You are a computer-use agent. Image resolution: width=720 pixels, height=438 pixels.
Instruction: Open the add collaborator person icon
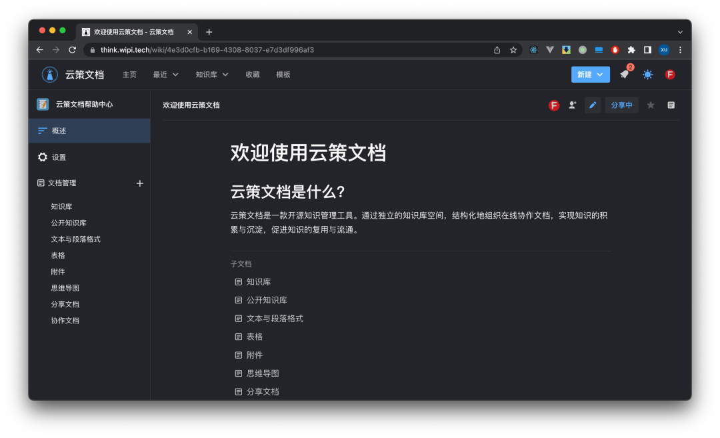(x=572, y=105)
